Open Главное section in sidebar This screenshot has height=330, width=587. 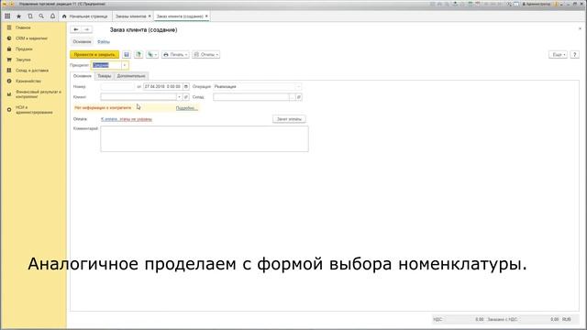(x=23, y=27)
